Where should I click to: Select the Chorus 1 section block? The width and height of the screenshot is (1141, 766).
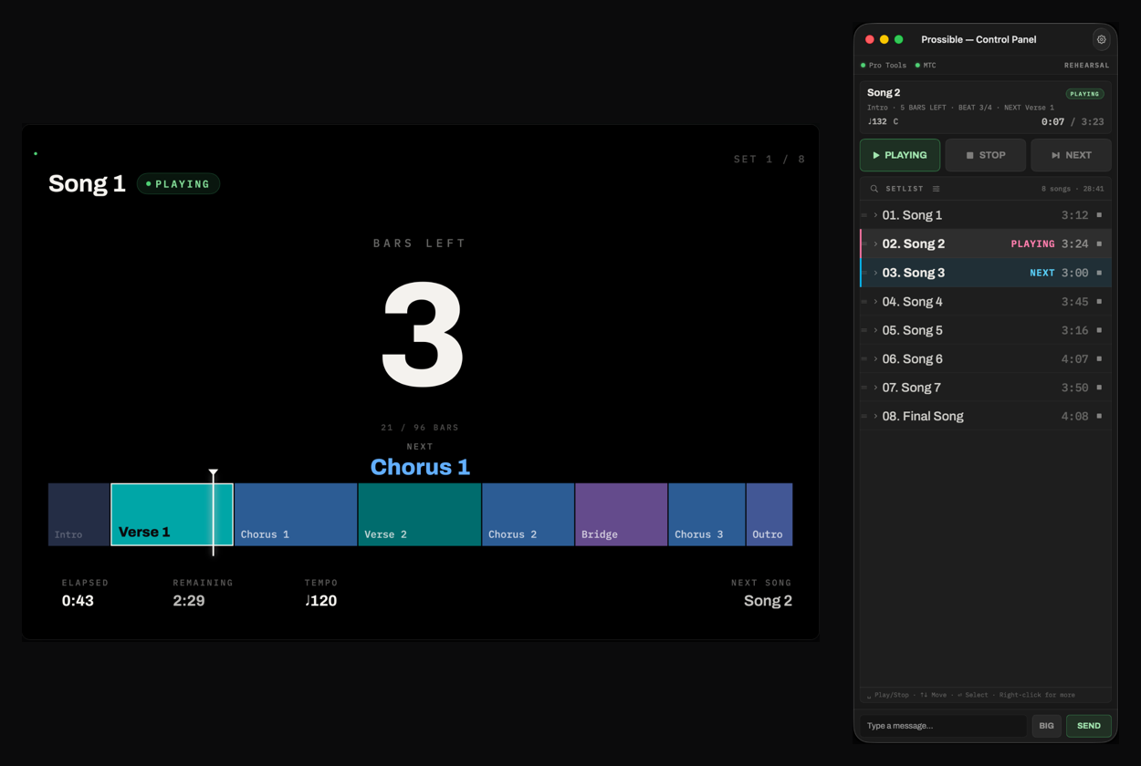coord(296,514)
